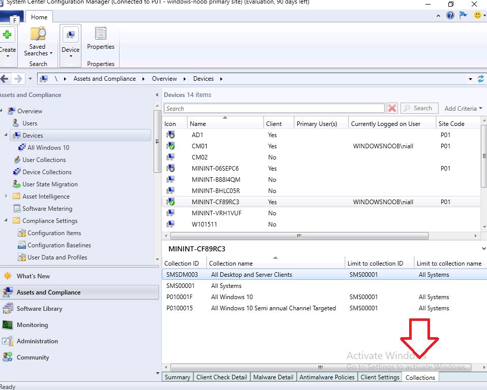Image resolution: width=487 pixels, height=390 pixels.
Task: Sort by the Name column header
Action: tap(225, 124)
